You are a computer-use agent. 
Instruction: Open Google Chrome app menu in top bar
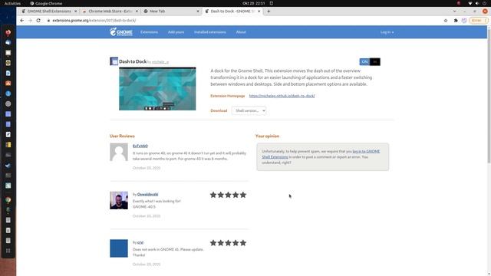[x=46, y=3]
